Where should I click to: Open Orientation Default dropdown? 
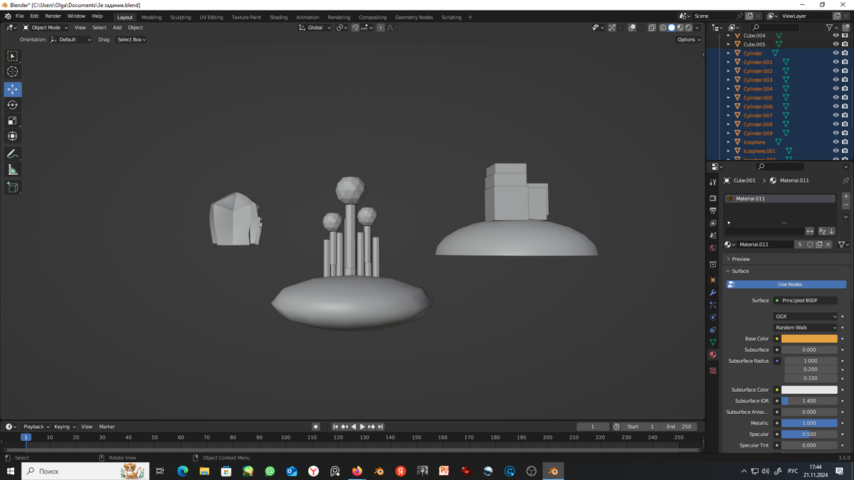click(71, 40)
